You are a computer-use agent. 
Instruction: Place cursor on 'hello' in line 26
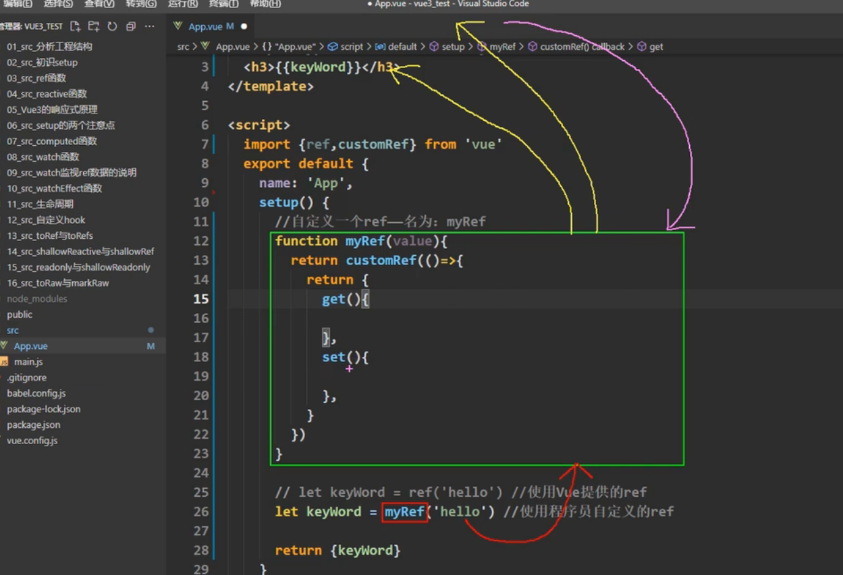[x=460, y=512]
